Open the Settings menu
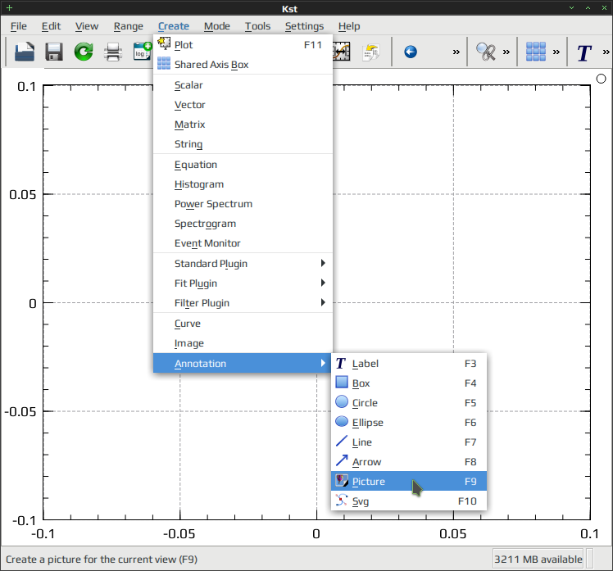The image size is (613, 571). (304, 26)
